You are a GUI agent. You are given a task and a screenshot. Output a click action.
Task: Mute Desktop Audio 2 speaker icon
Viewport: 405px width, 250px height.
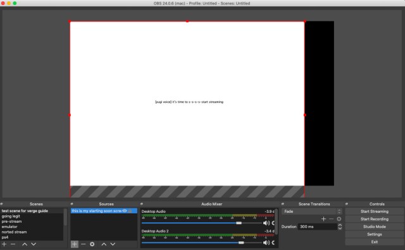tap(266, 242)
